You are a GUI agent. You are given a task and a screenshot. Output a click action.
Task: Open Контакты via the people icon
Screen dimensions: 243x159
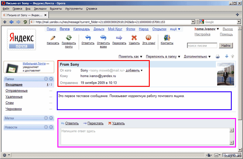coord(167,38)
